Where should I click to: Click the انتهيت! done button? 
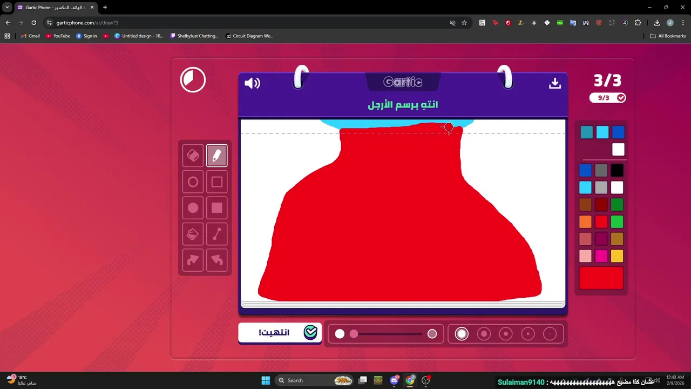point(280,333)
